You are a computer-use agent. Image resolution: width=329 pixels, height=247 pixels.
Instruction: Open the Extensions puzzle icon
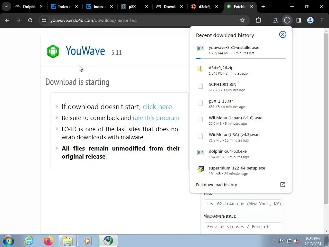259,20
